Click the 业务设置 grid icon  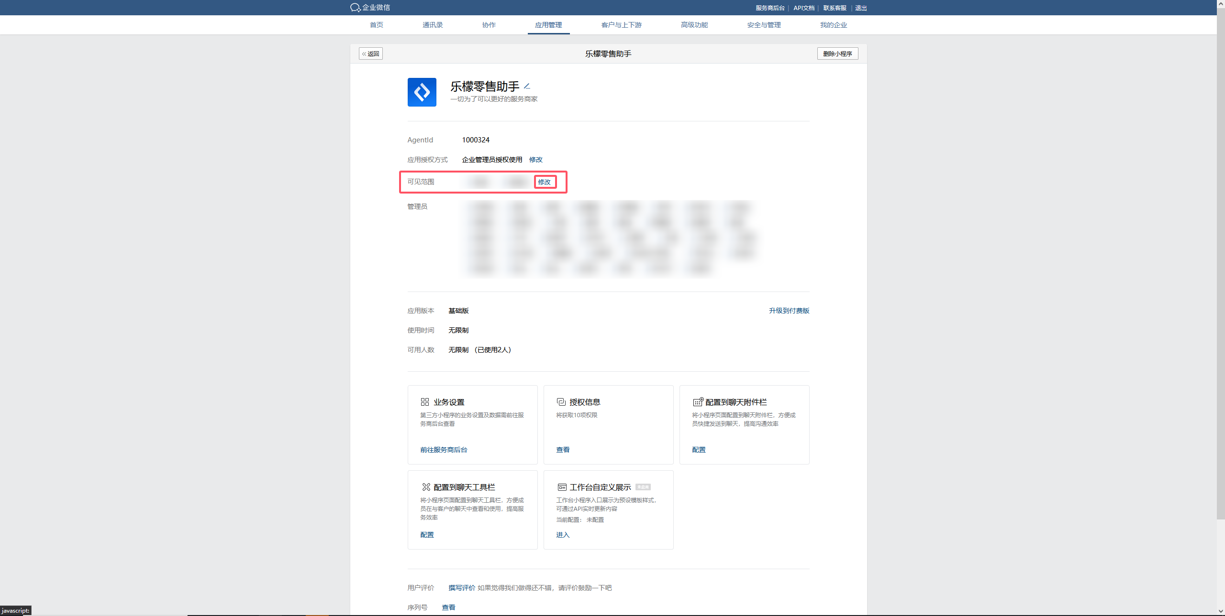424,402
